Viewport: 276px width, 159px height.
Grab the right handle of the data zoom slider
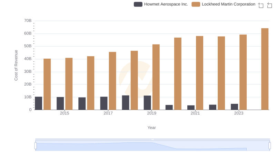click(x=270, y=146)
